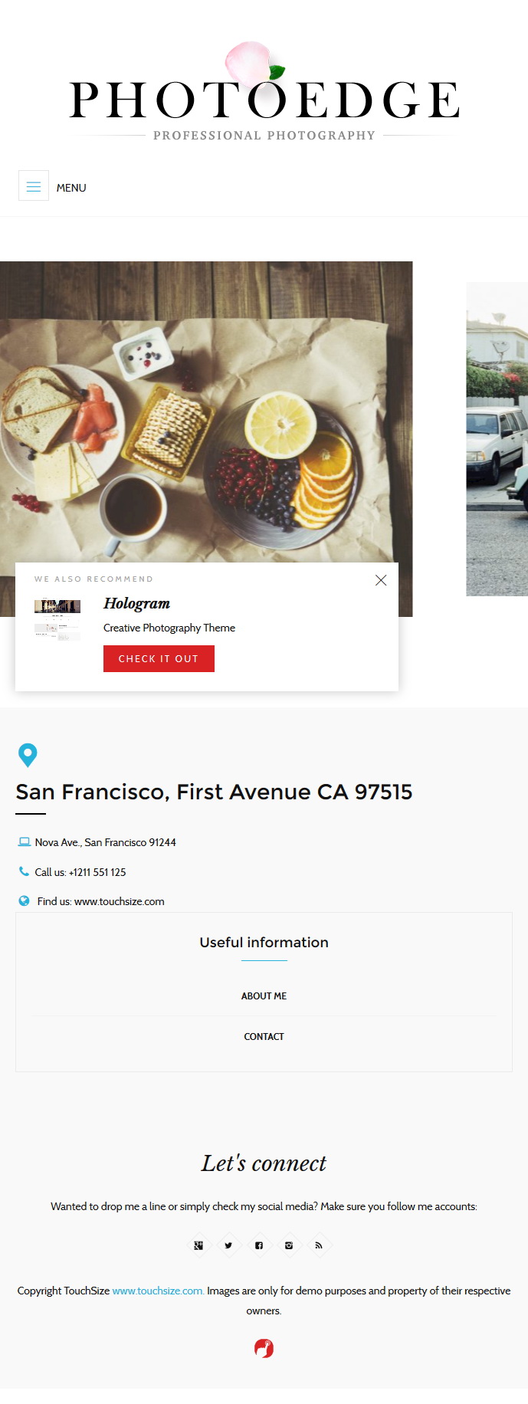The height and width of the screenshot is (1404, 528).
Task: Select CONTACT in Useful information
Action: 264,1037
